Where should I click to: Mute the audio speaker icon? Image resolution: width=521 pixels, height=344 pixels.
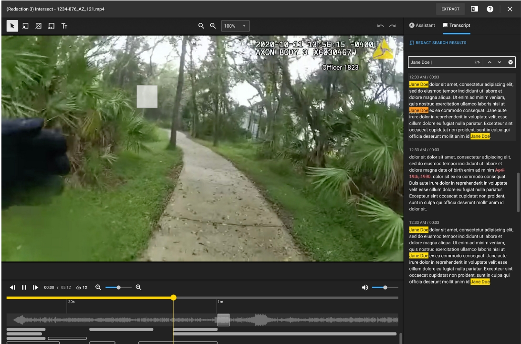(x=365, y=287)
